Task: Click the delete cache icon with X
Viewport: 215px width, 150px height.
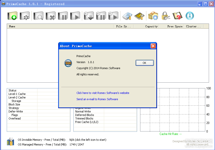Action: [51, 16]
